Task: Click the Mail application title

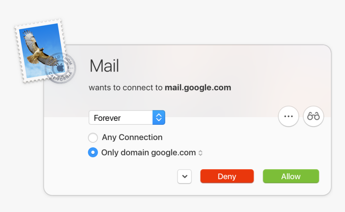Action: coord(104,66)
